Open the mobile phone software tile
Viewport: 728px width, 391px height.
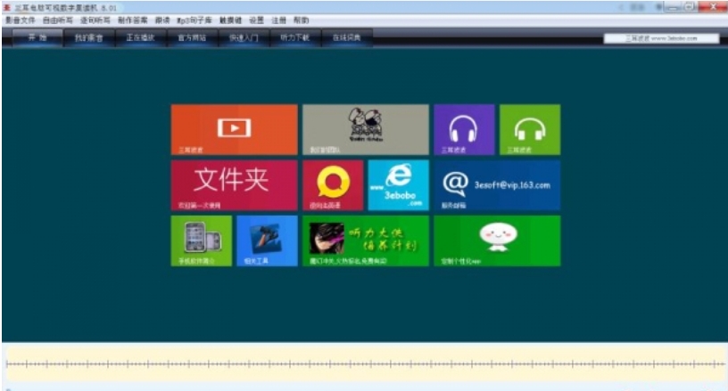point(201,240)
